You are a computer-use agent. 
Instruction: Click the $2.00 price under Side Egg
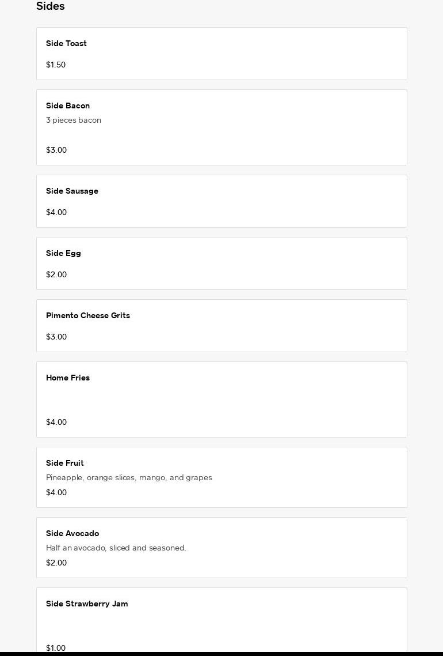point(56,274)
